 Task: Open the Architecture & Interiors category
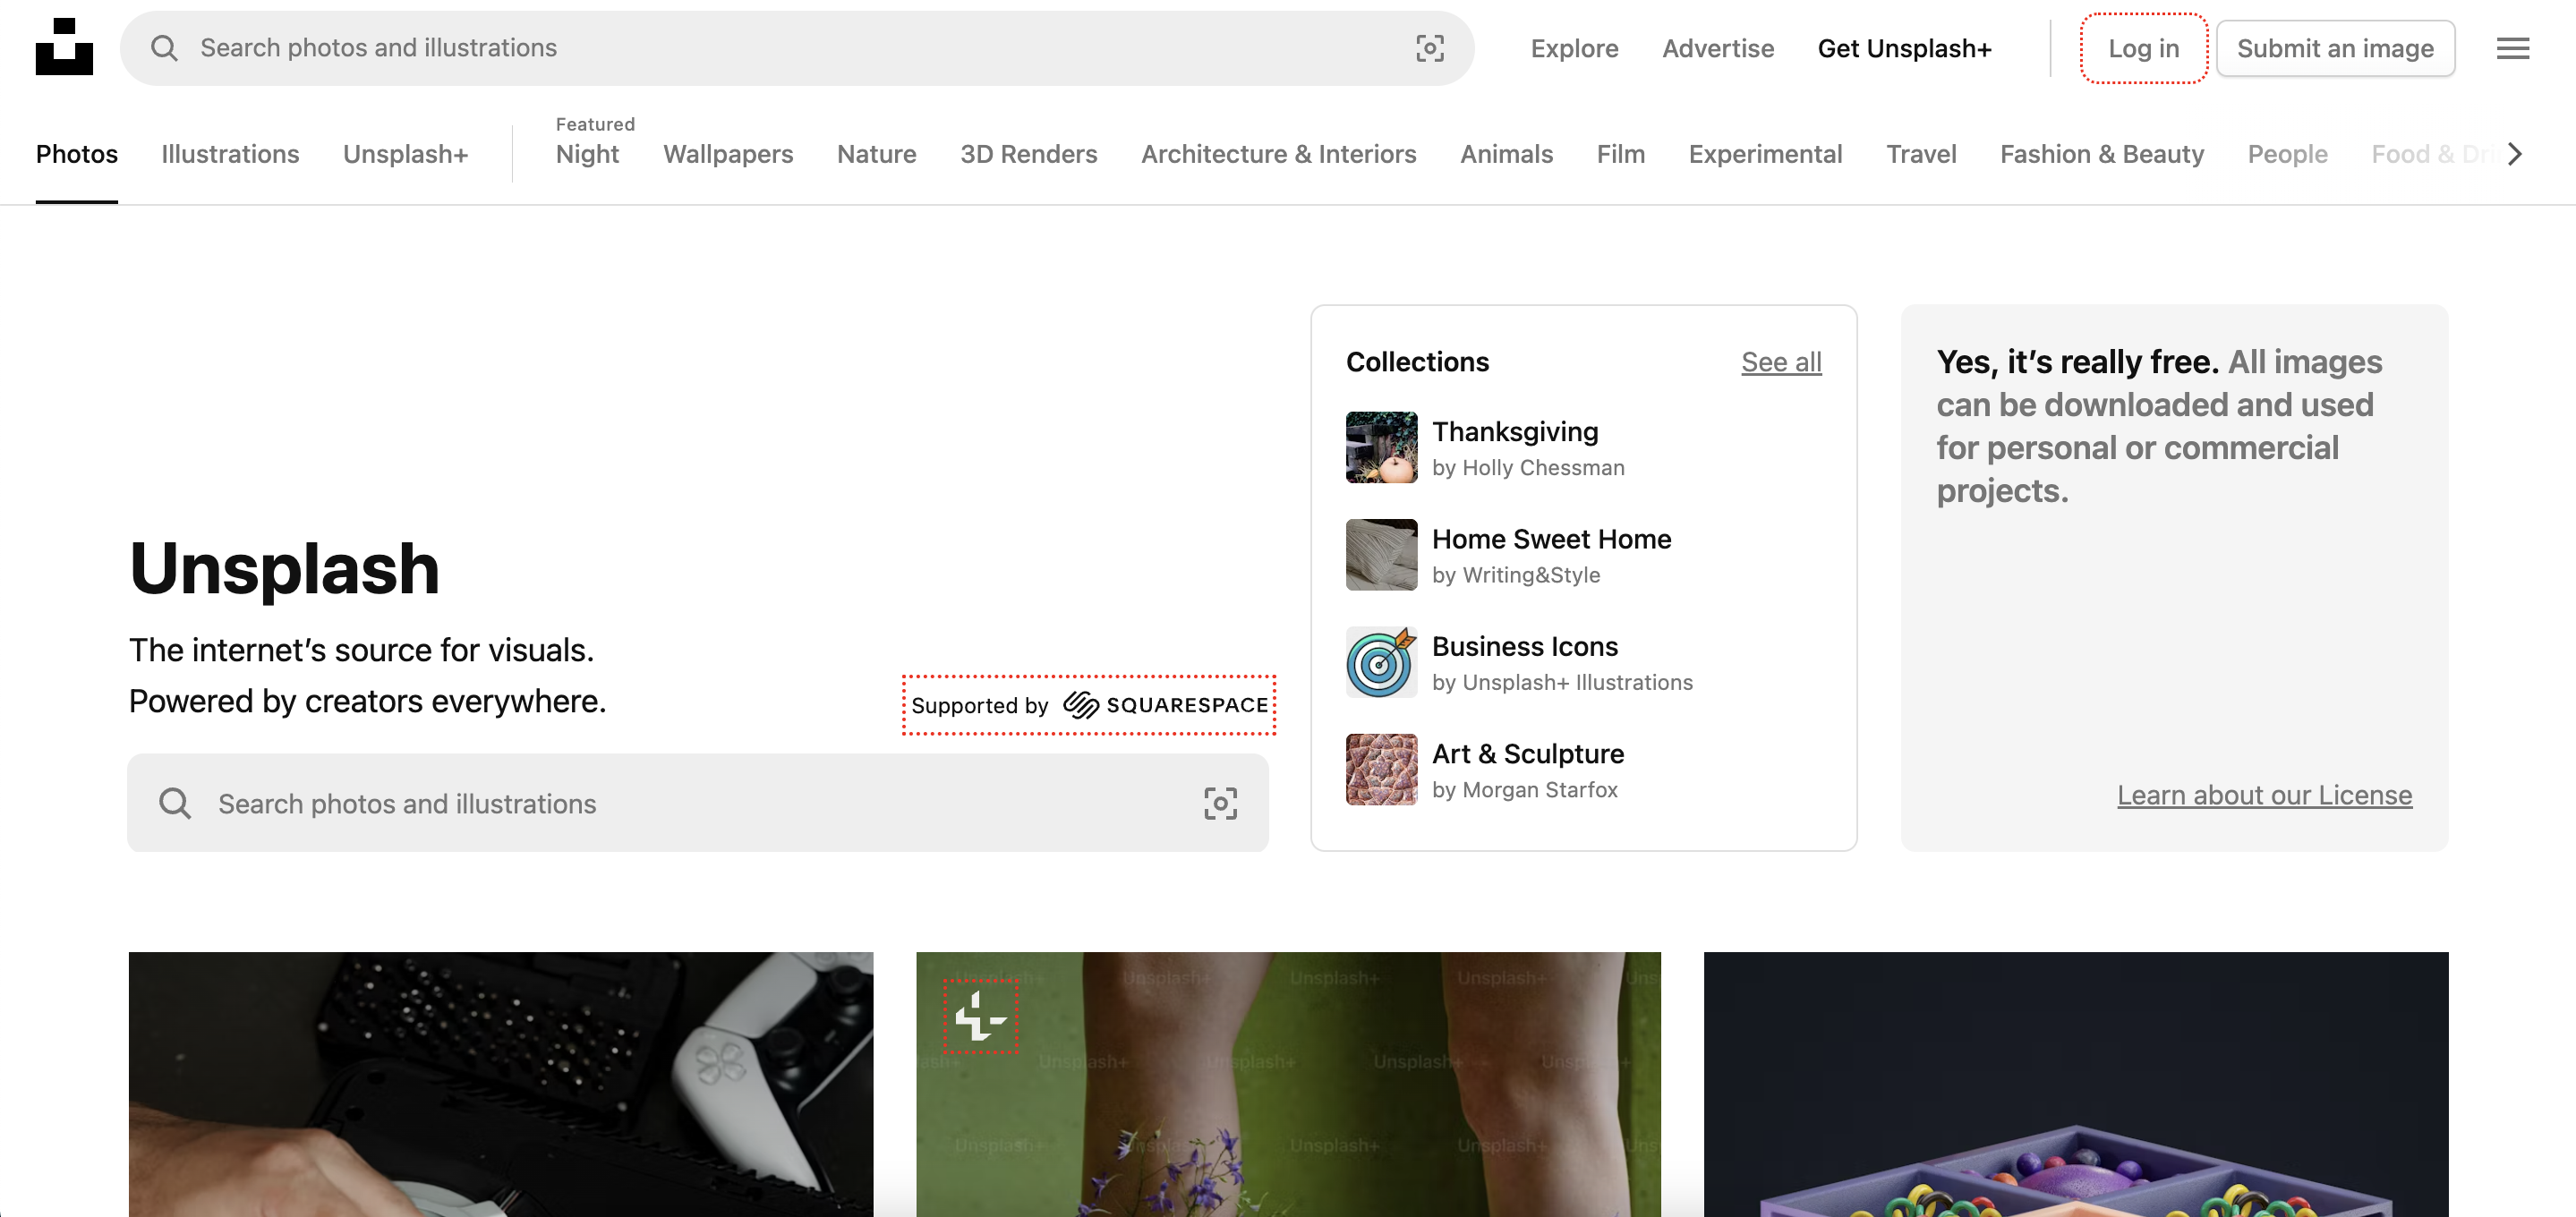coord(1278,154)
